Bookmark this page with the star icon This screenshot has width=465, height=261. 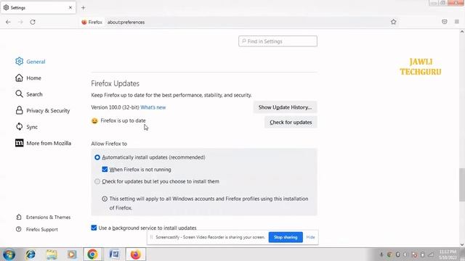[393, 22]
